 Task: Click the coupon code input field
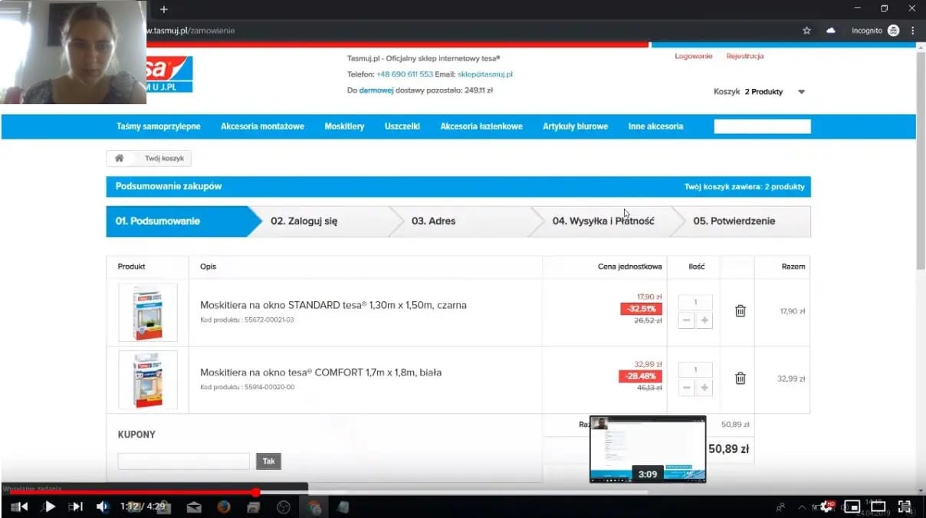(x=183, y=461)
